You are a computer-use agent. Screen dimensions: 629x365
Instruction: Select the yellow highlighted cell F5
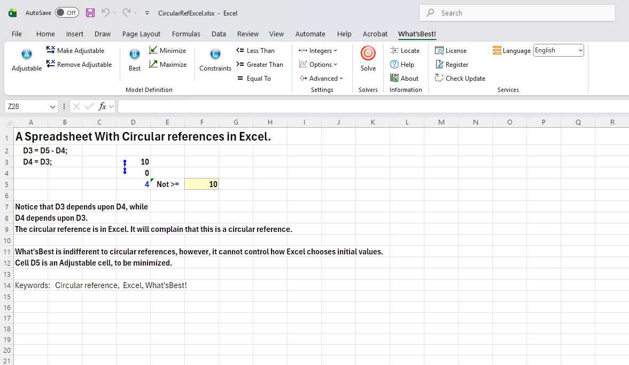click(x=201, y=184)
